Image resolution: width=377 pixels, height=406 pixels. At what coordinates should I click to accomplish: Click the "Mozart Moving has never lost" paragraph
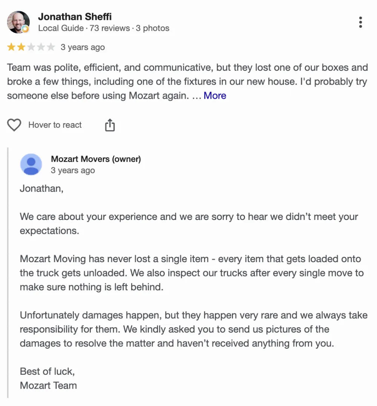(192, 273)
